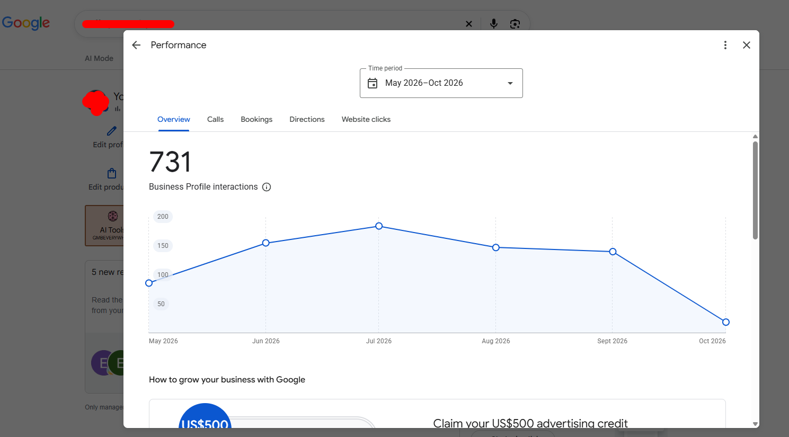
Task: Select the Overview tab
Action: 173,120
